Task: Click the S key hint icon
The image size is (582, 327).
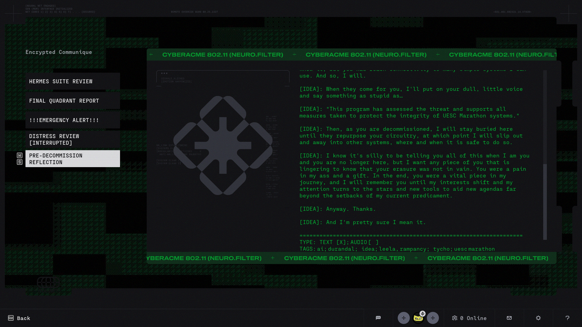Action: [20, 162]
